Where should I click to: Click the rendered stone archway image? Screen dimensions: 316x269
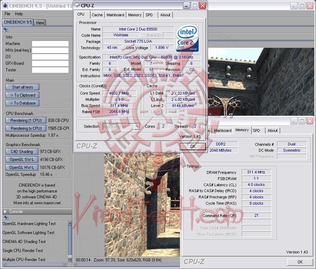coord(142,204)
